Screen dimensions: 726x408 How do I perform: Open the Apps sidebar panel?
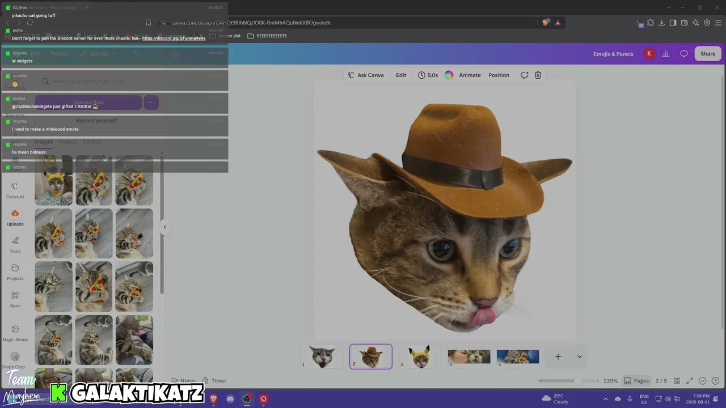(x=15, y=299)
